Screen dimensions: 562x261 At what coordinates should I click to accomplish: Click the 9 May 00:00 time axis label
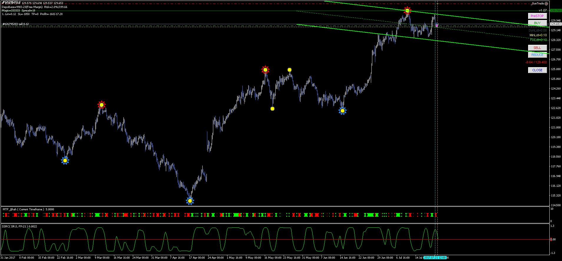click(x=253, y=258)
